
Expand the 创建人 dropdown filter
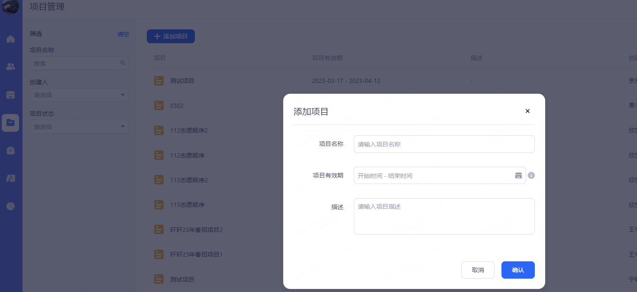coord(79,95)
